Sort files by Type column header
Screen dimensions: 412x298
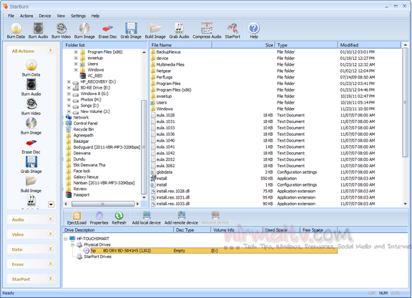pyautogui.click(x=307, y=45)
